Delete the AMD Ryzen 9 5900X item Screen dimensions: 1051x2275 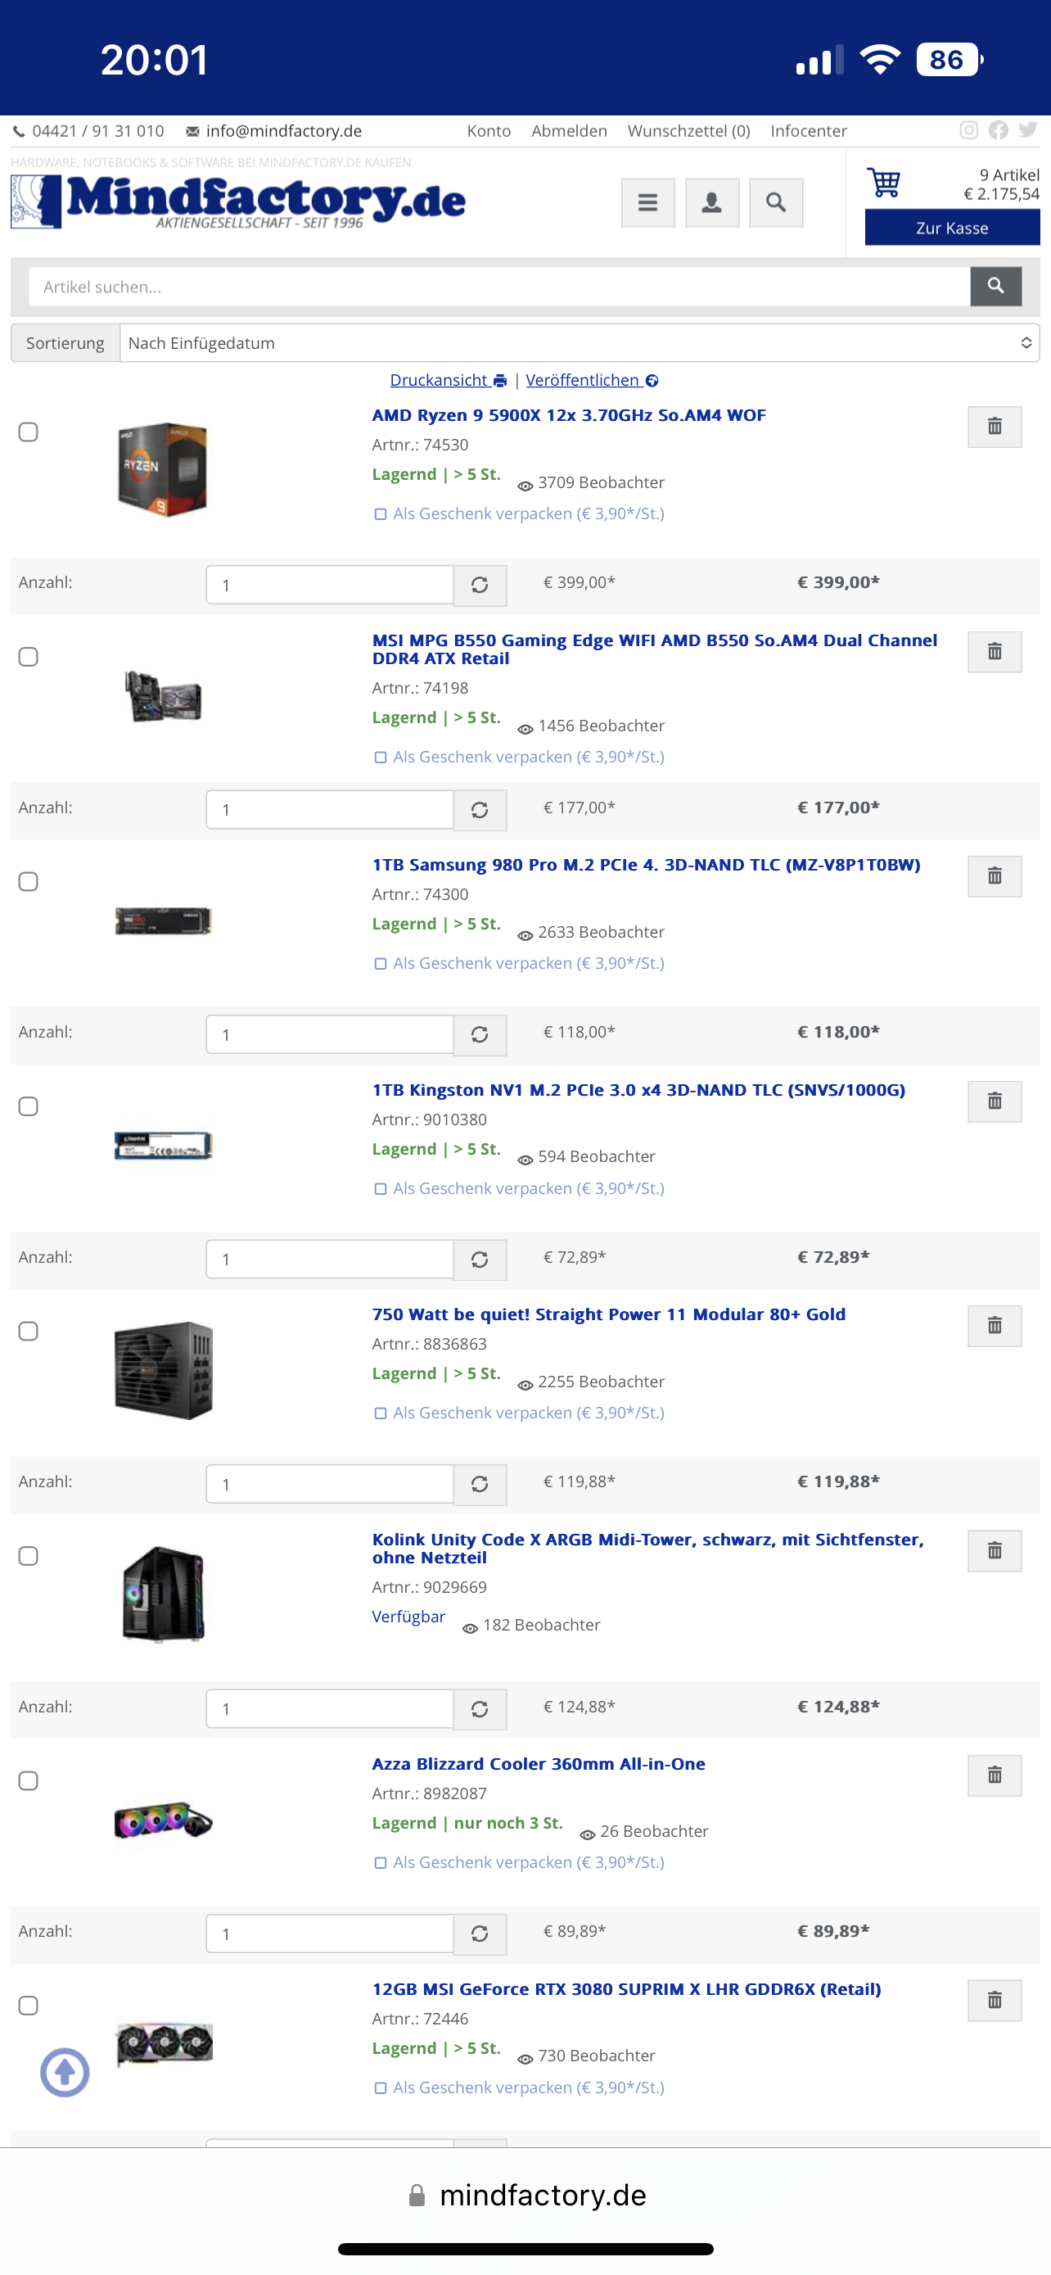coord(995,427)
